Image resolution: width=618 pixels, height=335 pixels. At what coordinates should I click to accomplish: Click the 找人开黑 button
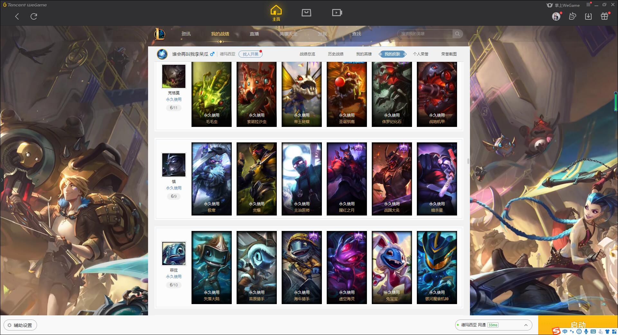tap(250, 54)
